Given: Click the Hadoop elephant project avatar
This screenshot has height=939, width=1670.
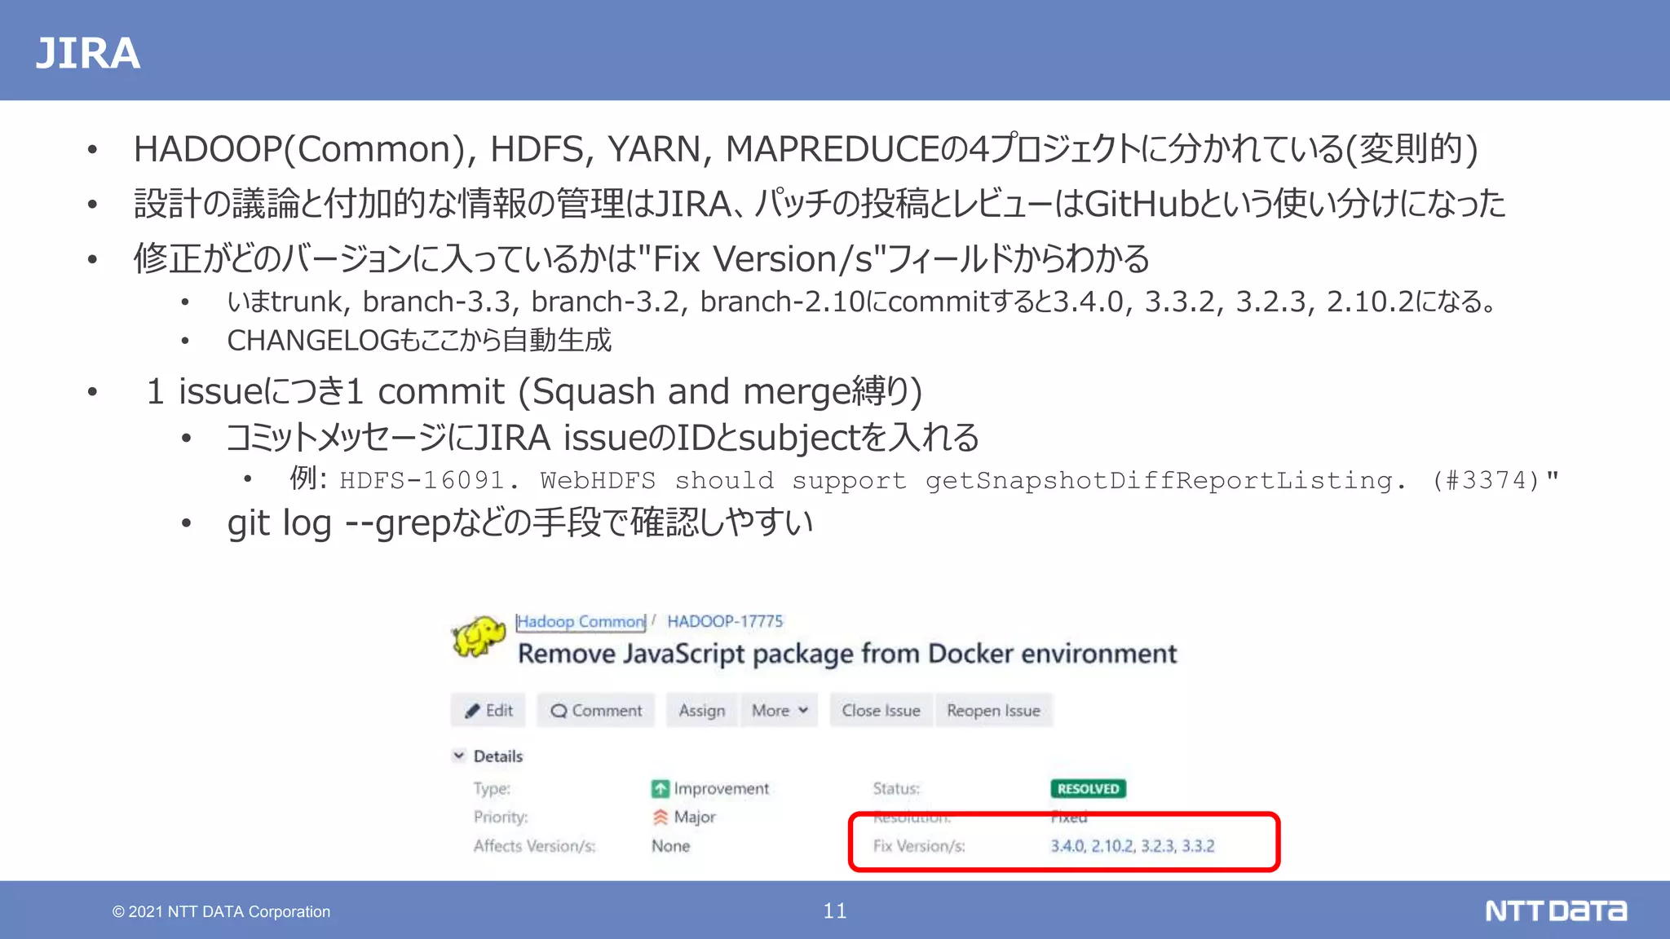Looking at the screenshot, I should (x=479, y=637).
